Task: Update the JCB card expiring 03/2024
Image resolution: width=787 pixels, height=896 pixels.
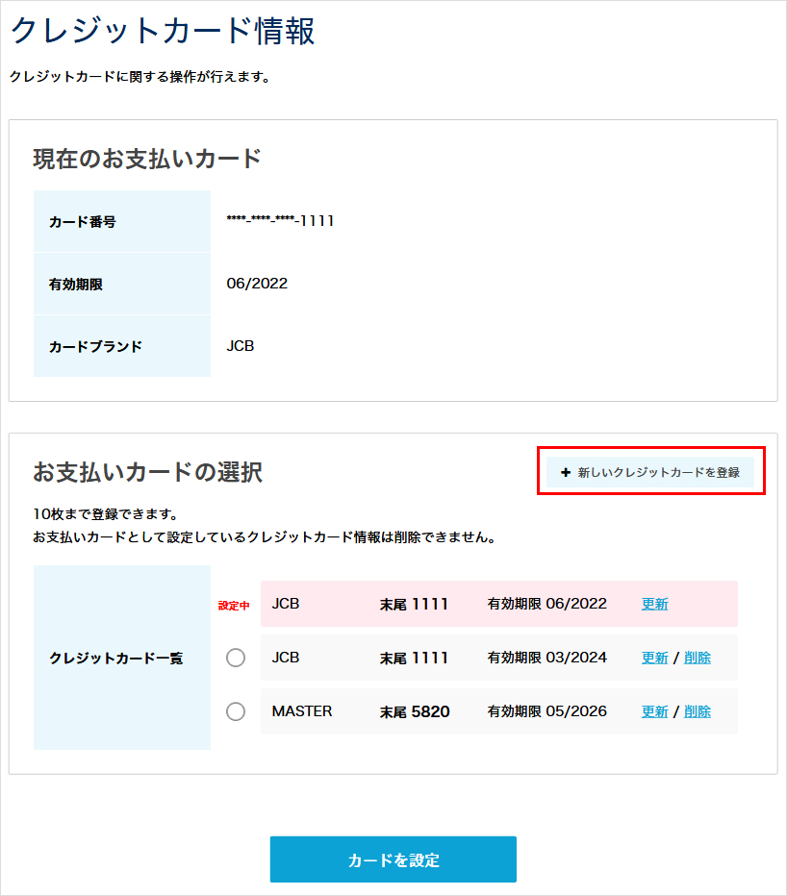Action: point(654,658)
